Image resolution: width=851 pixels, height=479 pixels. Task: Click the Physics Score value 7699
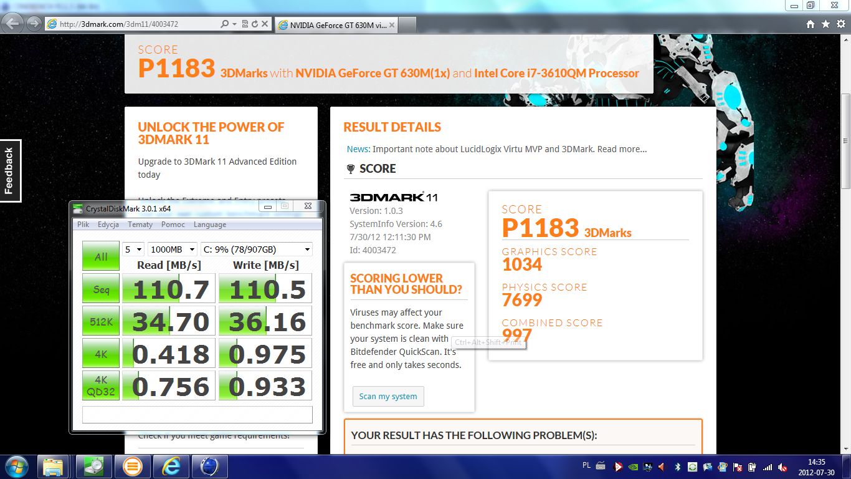coord(522,300)
